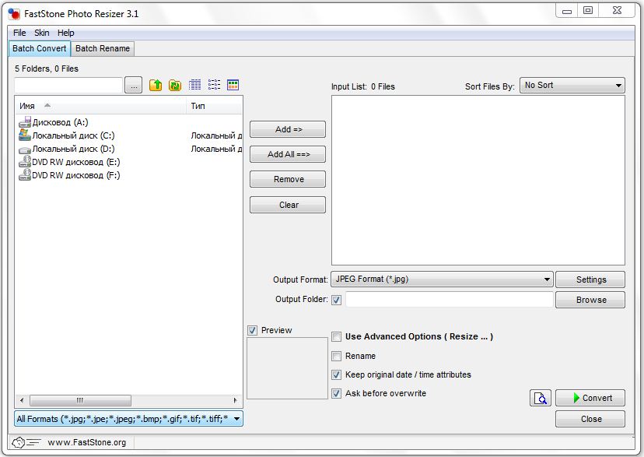Select the Batch Convert tab

point(40,48)
